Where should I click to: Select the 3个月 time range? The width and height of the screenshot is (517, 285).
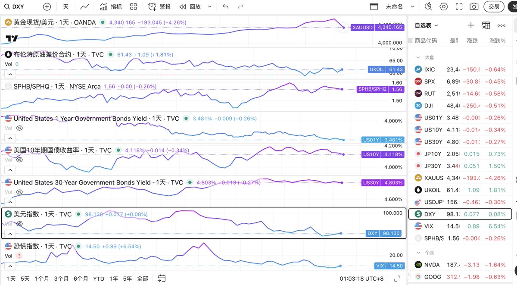pos(61,279)
